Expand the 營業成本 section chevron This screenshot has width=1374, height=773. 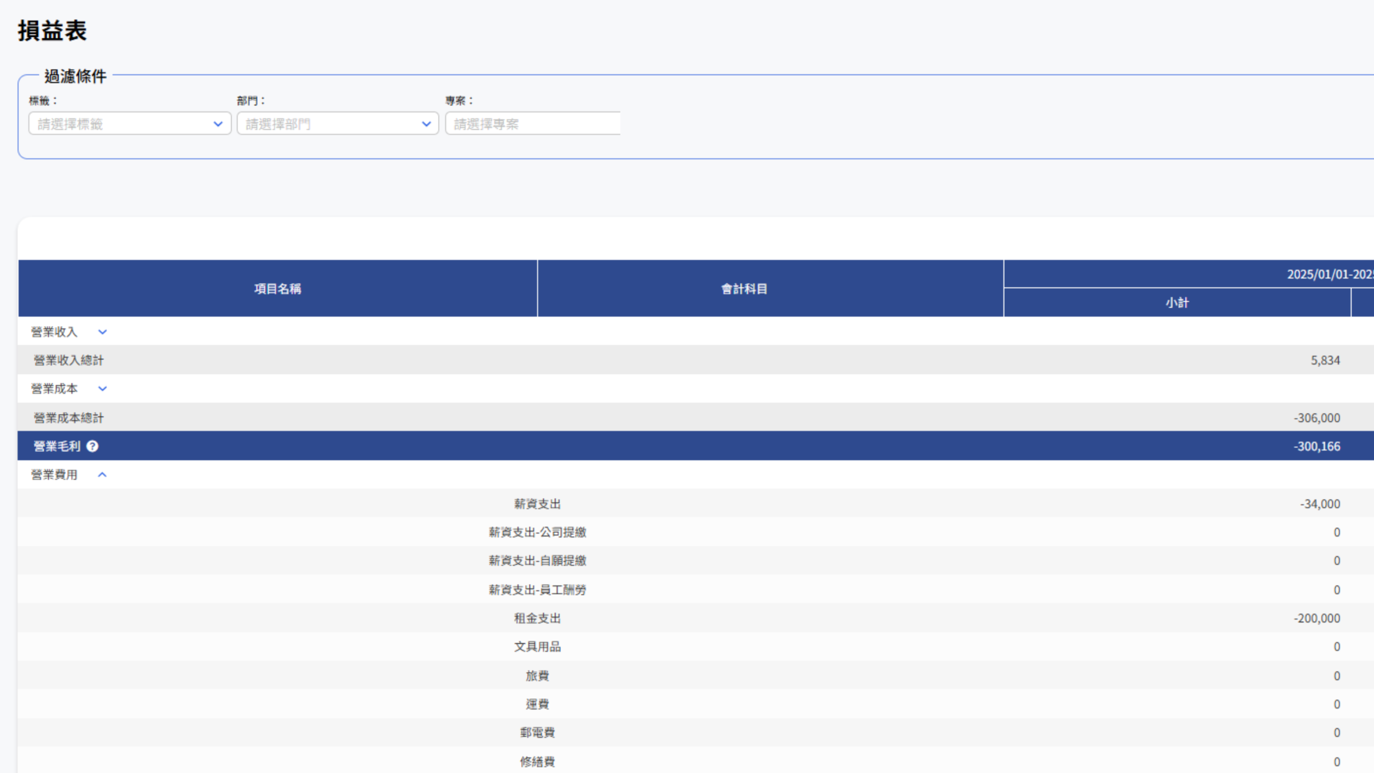[103, 389]
